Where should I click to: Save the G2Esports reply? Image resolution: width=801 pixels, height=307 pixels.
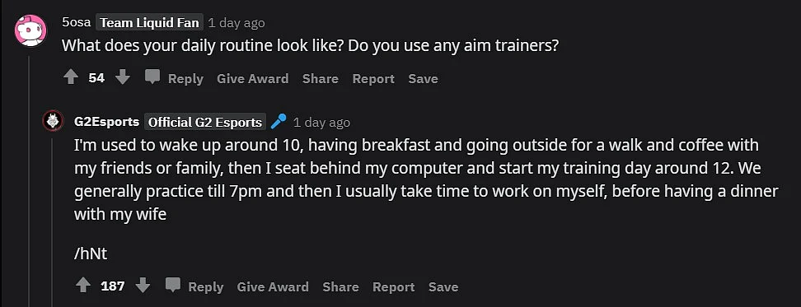[443, 286]
